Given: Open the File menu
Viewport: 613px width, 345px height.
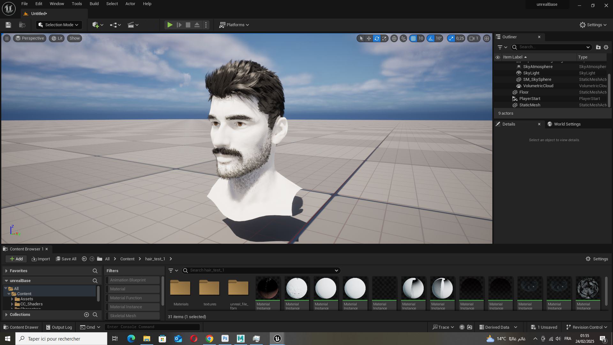Looking at the screenshot, I should pyautogui.click(x=25, y=4).
